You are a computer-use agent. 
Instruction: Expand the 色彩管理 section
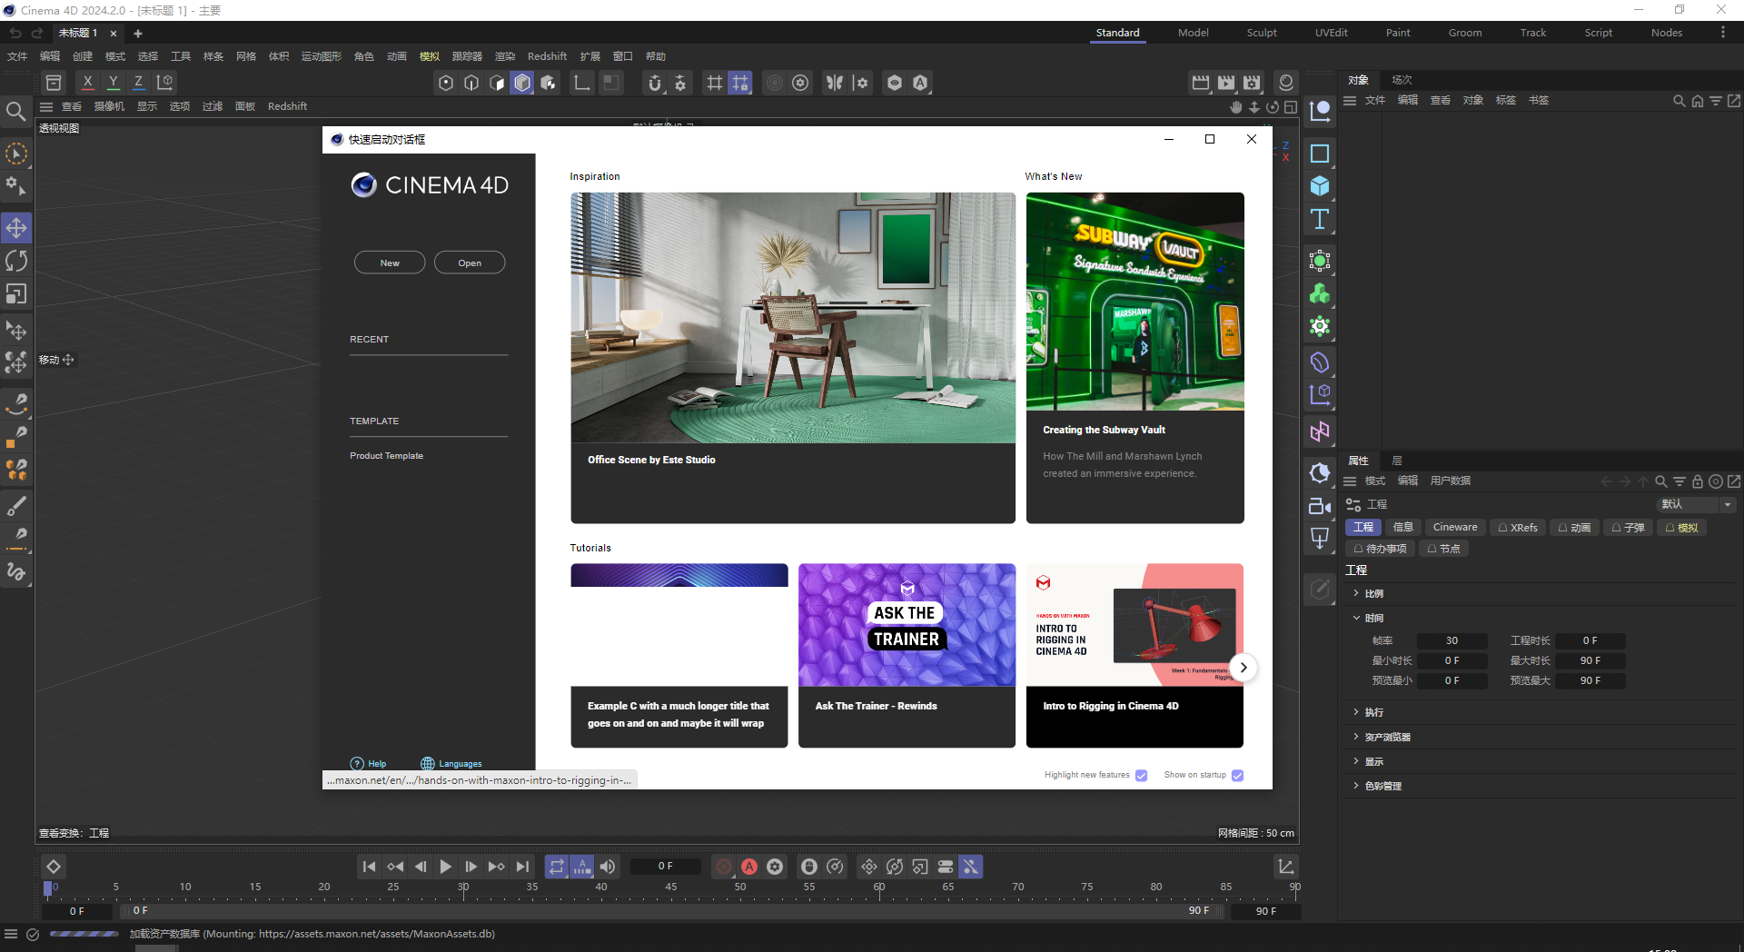point(1378,786)
